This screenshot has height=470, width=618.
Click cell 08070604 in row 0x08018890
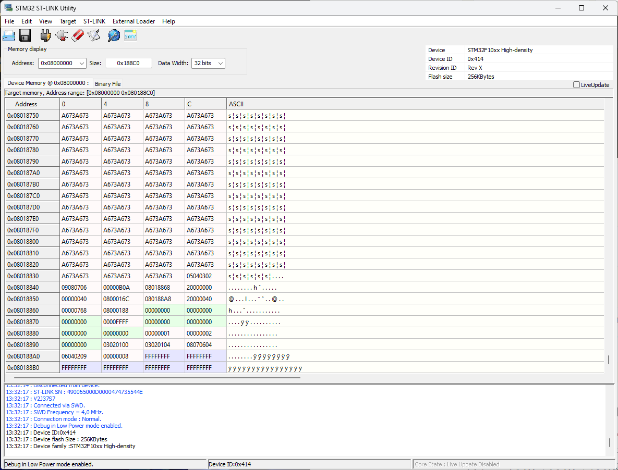(205, 344)
